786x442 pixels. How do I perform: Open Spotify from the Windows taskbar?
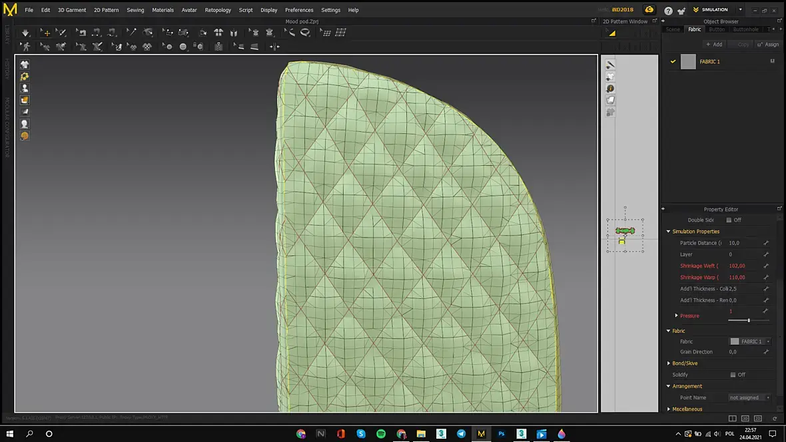tap(381, 433)
